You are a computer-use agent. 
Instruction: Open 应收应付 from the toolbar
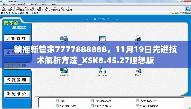33,8
